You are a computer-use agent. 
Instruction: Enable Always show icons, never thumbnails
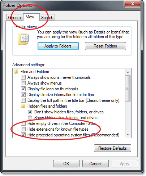tap(23, 77)
